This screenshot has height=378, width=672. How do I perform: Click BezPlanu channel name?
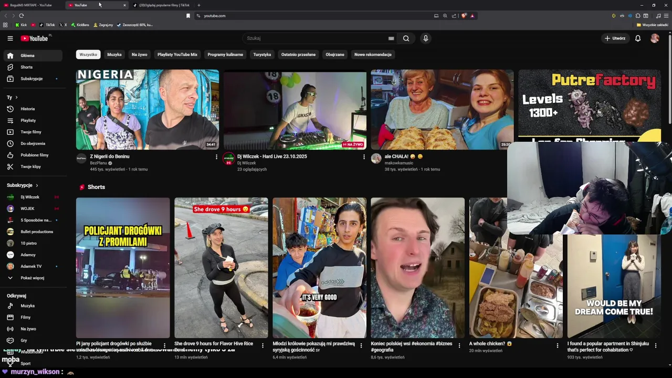click(99, 163)
